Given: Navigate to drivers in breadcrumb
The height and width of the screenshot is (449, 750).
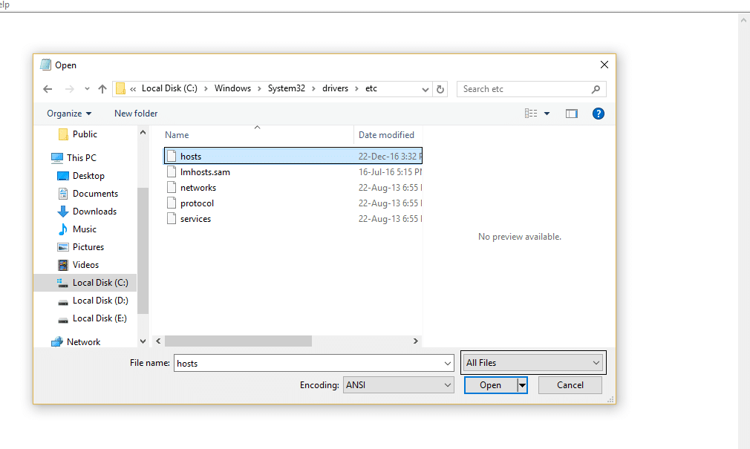Looking at the screenshot, I should click(336, 88).
